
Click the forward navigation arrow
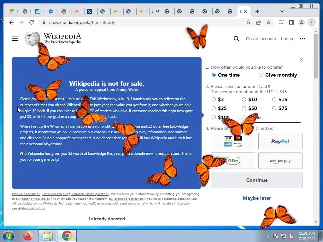point(21,22)
